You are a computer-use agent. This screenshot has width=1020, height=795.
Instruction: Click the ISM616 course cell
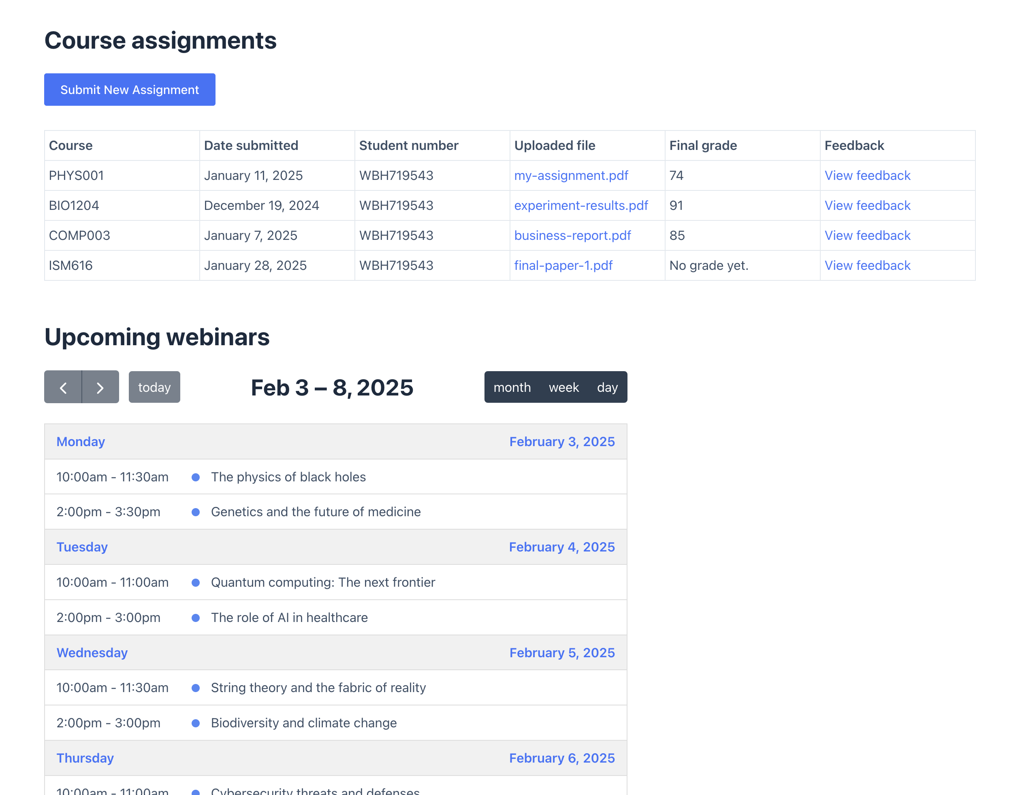pyautogui.click(x=122, y=265)
